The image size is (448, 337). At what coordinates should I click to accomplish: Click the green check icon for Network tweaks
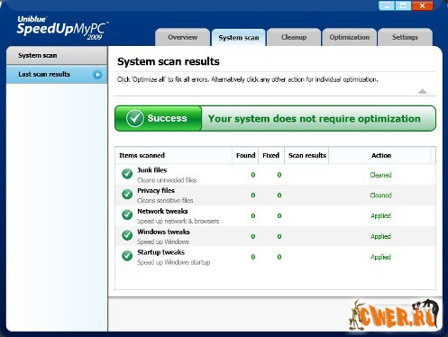(x=127, y=214)
